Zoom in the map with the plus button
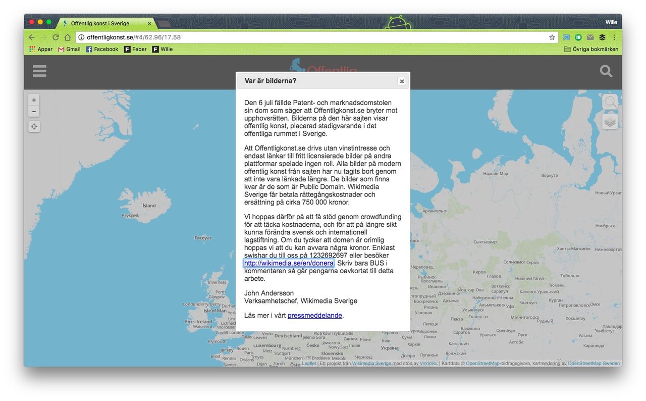Screen dimensions: 646x401 34,100
